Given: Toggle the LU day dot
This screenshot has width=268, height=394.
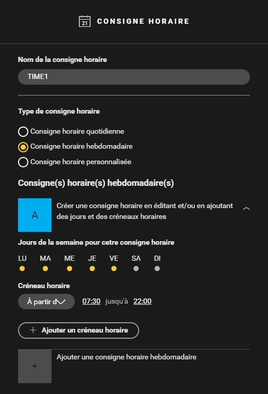Looking at the screenshot, I should pos(22,269).
